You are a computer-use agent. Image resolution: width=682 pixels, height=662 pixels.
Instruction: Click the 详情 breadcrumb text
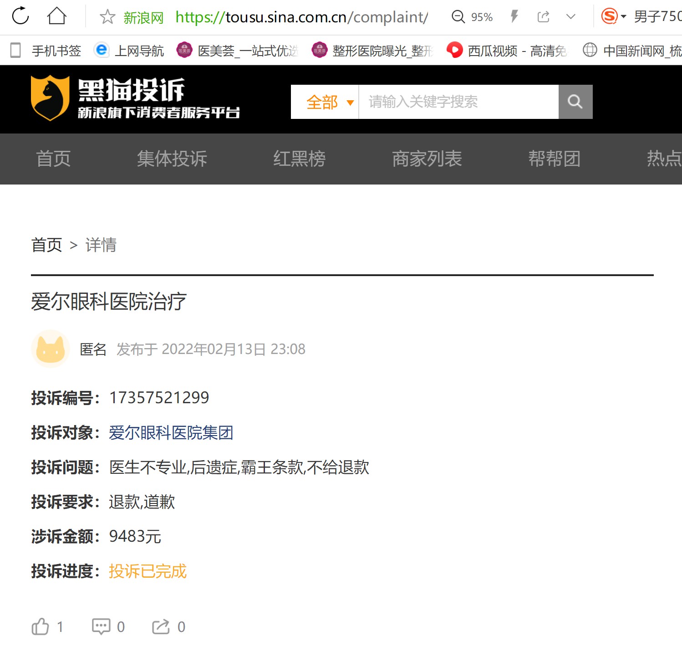(x=101, y=245)
